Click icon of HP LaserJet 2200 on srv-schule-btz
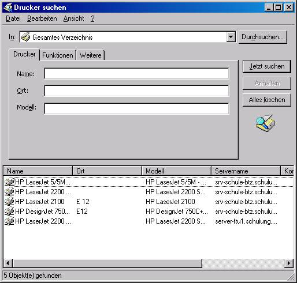Screen dimensions: 297x283 pos(9,191)
